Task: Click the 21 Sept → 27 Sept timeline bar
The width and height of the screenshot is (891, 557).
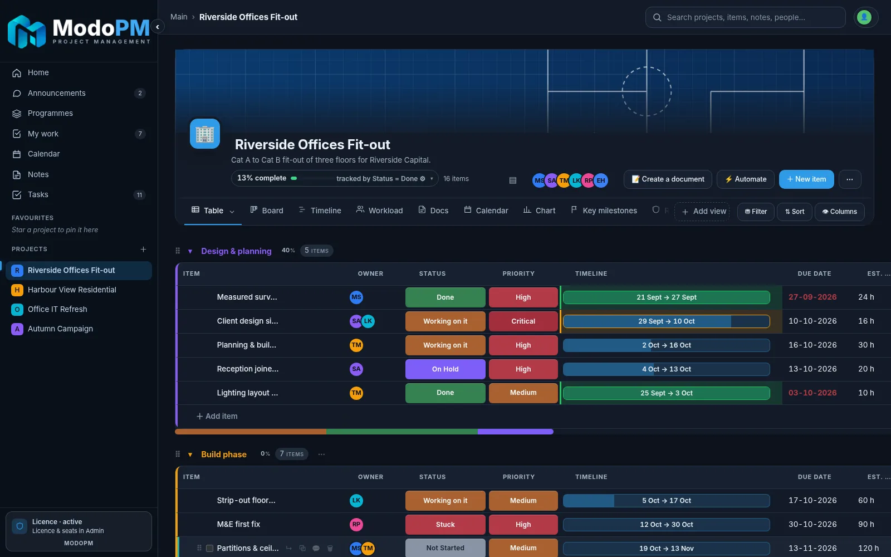Action: point(666,297)
